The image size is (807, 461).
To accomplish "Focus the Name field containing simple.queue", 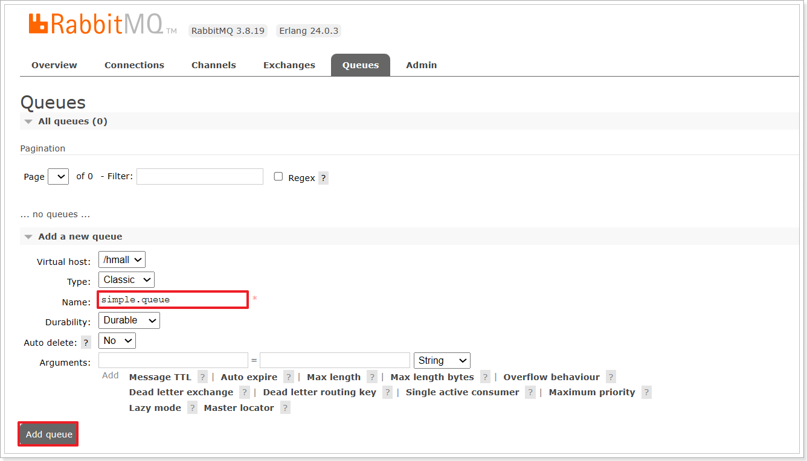I will [173, 300].
